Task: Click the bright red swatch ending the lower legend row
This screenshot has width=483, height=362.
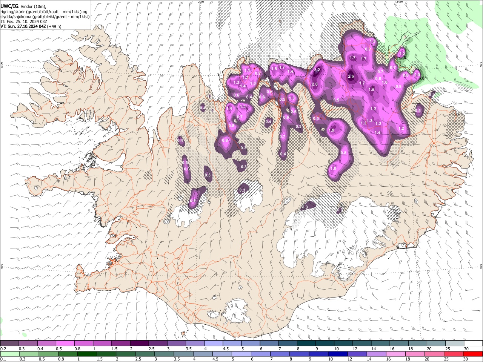Action: (473, 354)
